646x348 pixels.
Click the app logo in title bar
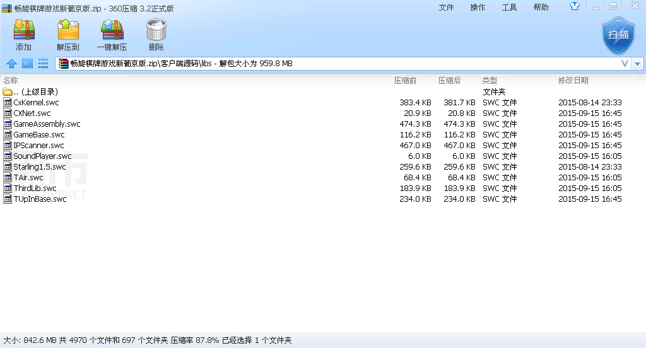[6, 8]
